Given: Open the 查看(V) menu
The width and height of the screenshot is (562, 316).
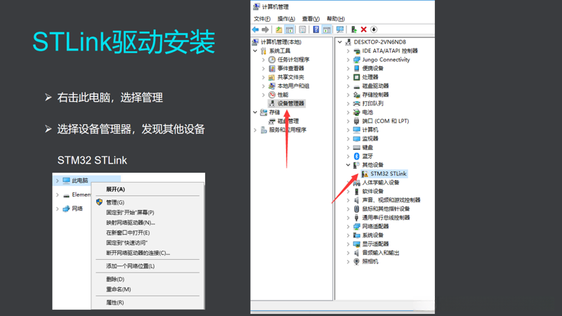Looking at the screenshot, I should [311, 19].
